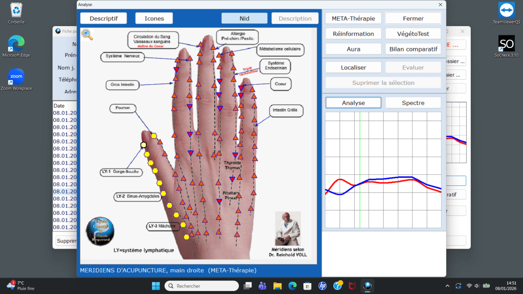Open File Explorer from the taskbar

point(277,286)
